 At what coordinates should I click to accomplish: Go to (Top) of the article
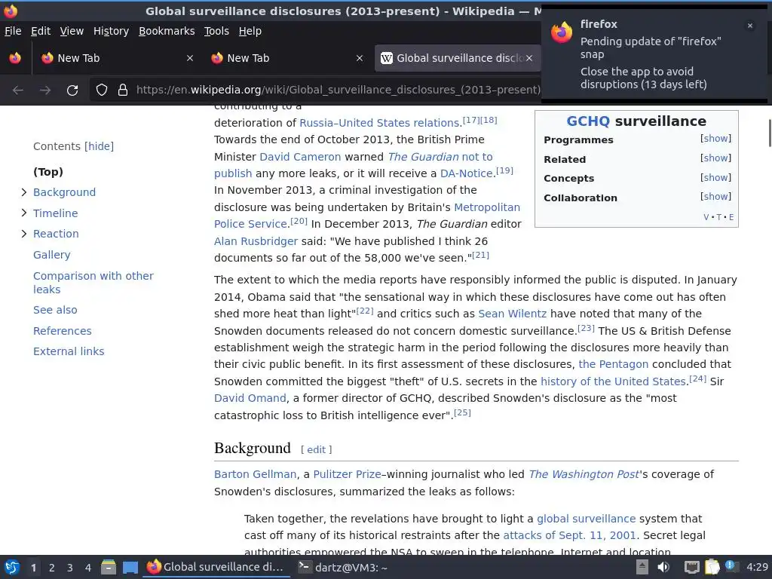[48, 172]
